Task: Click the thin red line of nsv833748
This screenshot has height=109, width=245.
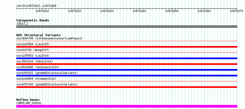Action: pyautogui.click(x=127, y=53)
